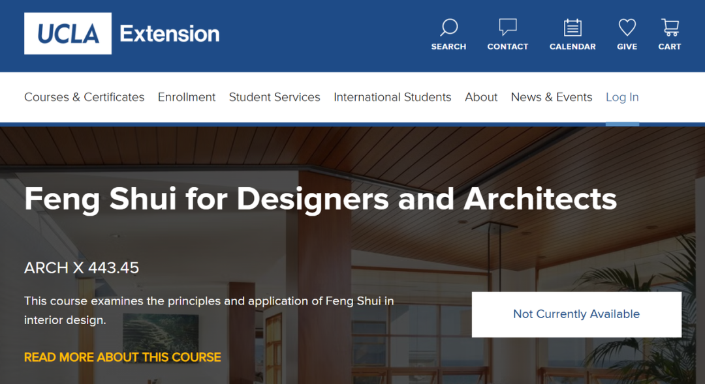Open the About menu item
Screen dimensions: 705x384
[x=481, y=97]
